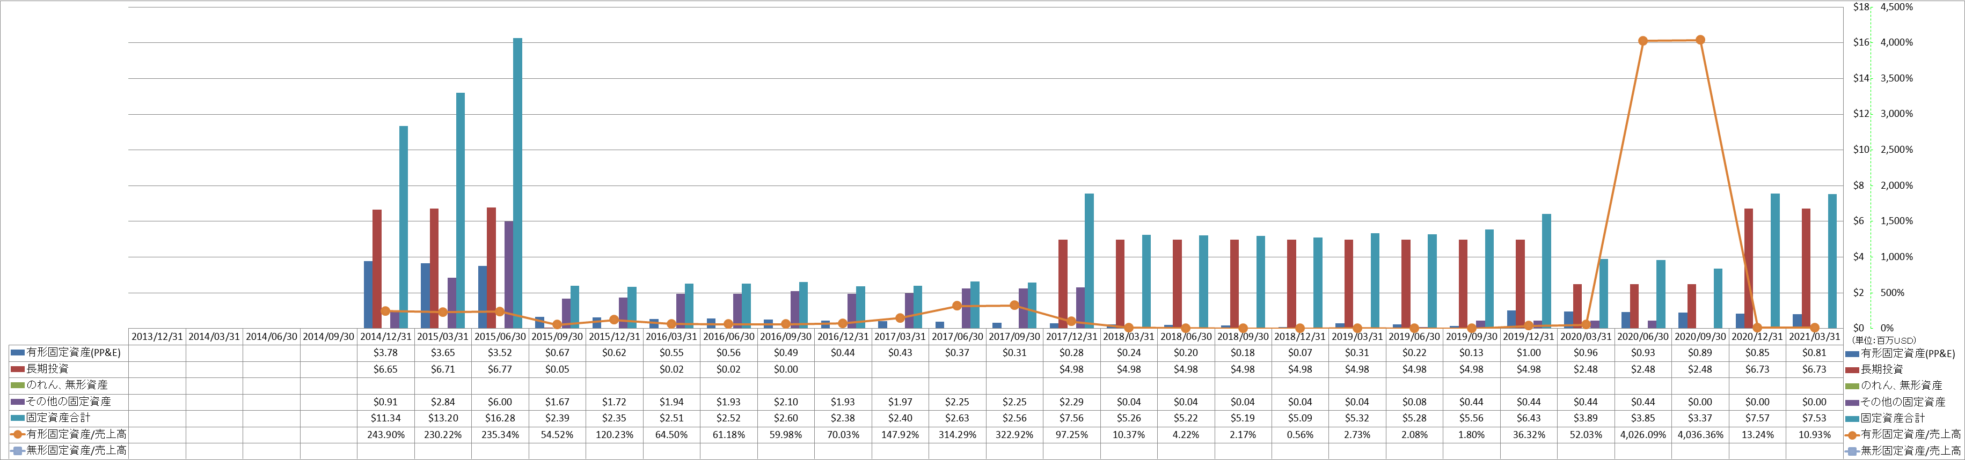Click the blue PP&E color key in the right legend
This screenshot has height=460, width=1965.
point(1852,354)
